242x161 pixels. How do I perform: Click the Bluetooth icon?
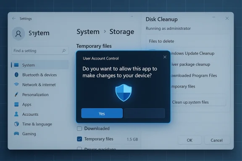point(16,75)
